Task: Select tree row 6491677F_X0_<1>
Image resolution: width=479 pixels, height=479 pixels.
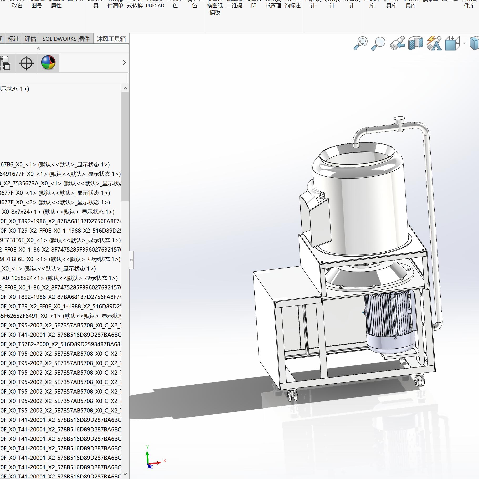Action: coord(60,174)
